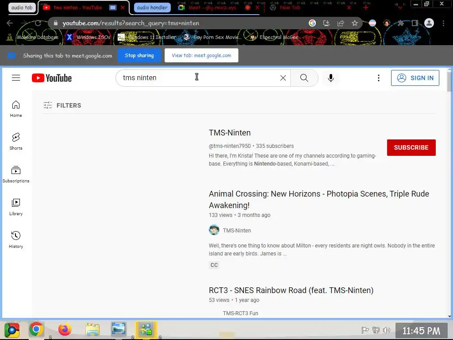The image size is (453, 340).
Task: Click TMS-Ninten channel name beside avatar
Action: tap(237, 230)
